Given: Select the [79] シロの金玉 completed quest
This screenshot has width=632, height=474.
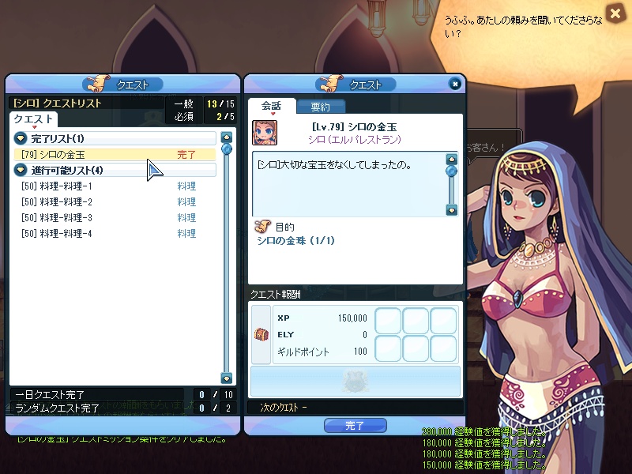Looking at the screenshot, I should 115,154.
